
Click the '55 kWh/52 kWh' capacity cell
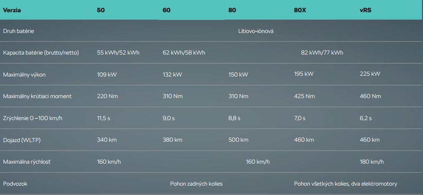pos(118,53)
